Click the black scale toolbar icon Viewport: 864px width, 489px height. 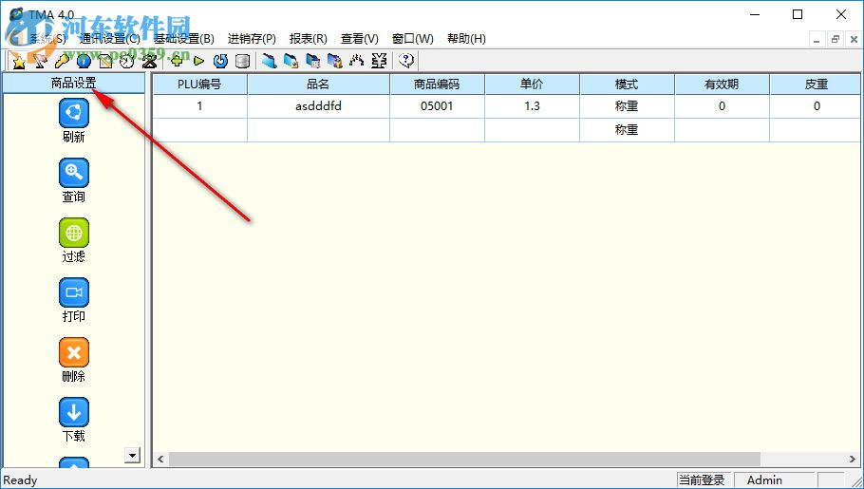tap(149, 61)
